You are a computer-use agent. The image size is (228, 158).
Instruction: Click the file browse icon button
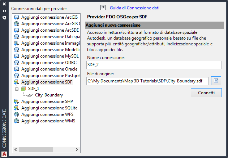(216, 81)
